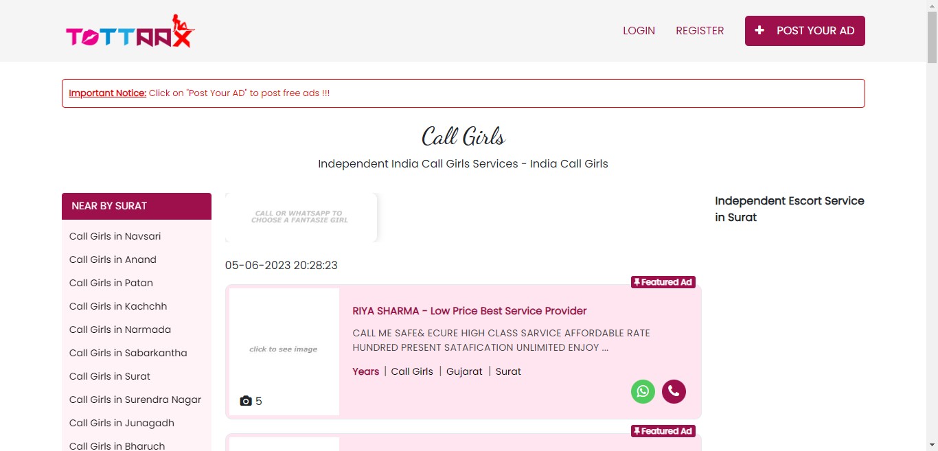Click the Gujarat tag on first ad

coord(464,371)
